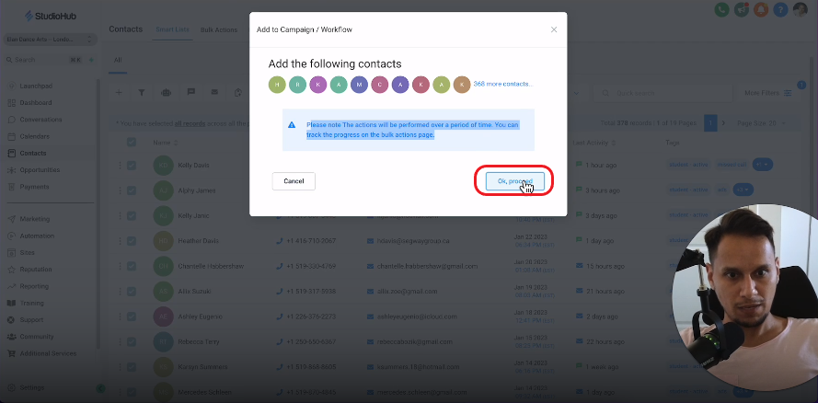Click the Settings gear icon

point(11,388)
